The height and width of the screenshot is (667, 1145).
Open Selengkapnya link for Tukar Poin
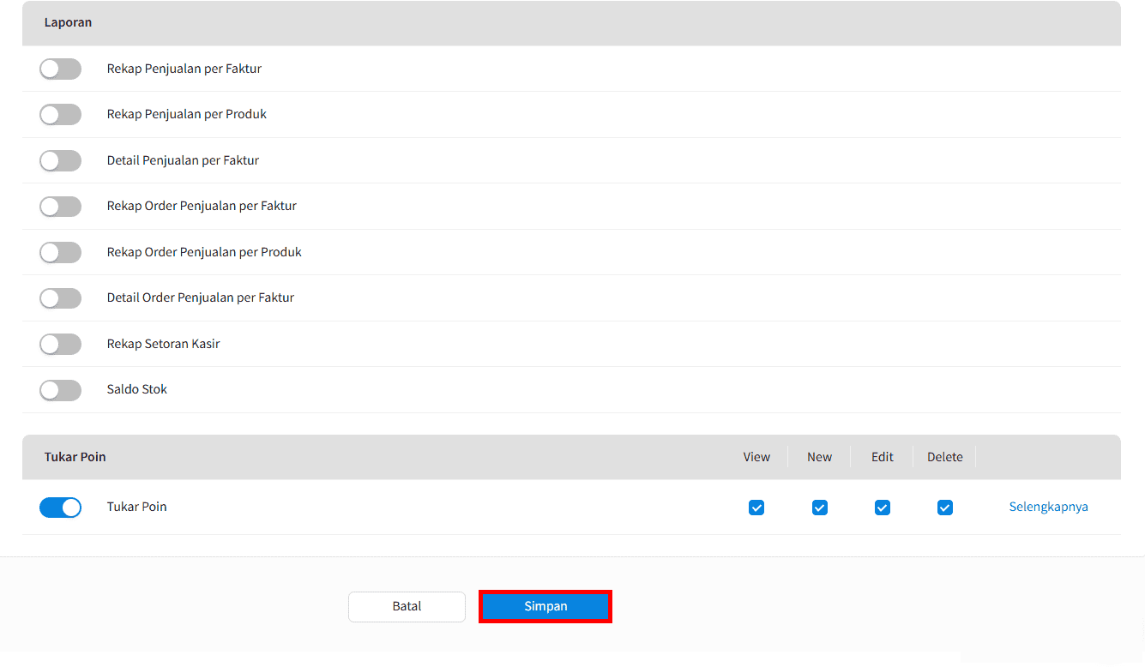point(1048,507)
